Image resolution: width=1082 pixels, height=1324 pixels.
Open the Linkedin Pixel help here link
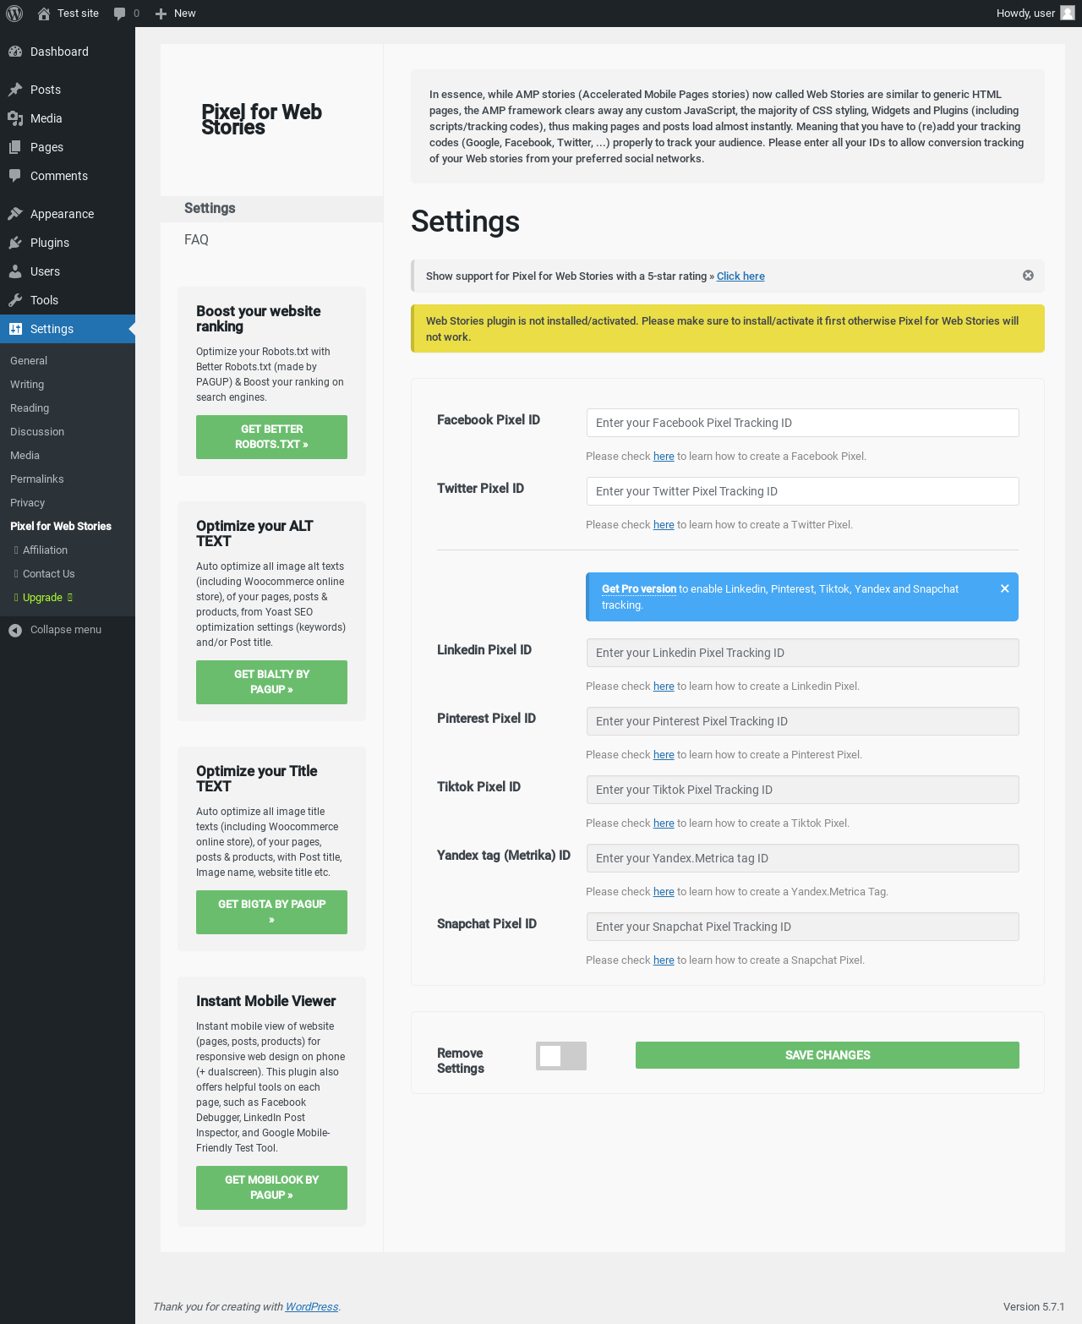tap(664, 687)
